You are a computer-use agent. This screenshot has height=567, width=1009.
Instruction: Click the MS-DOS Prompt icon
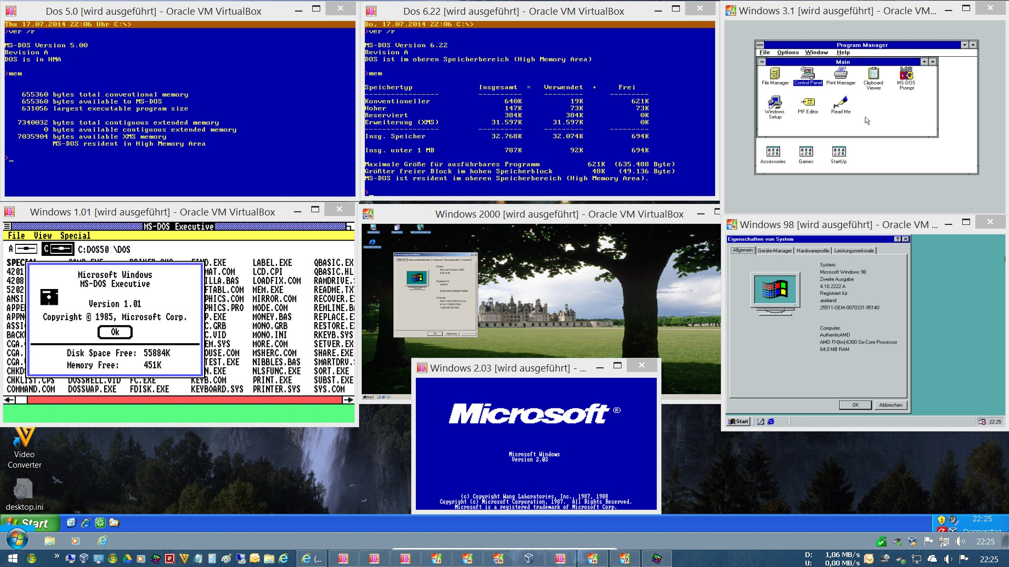[x=906, y=79]
